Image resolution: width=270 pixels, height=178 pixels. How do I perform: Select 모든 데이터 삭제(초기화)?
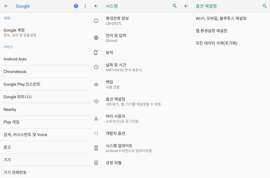click(x=225, y=43)
